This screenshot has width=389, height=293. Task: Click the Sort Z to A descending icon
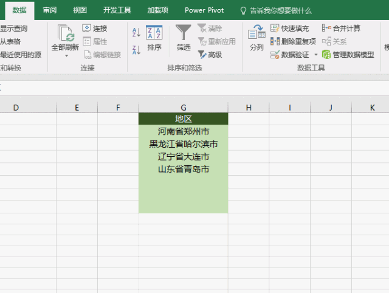(136, 50)
